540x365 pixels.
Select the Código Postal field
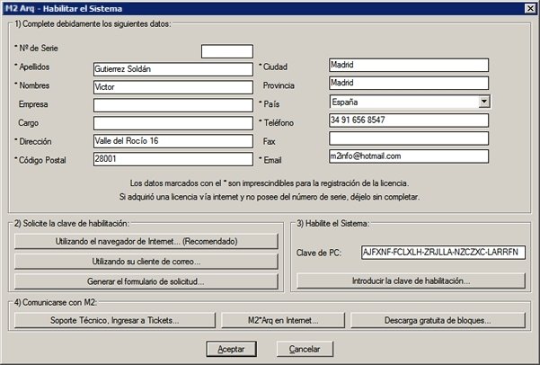(173, 158)
